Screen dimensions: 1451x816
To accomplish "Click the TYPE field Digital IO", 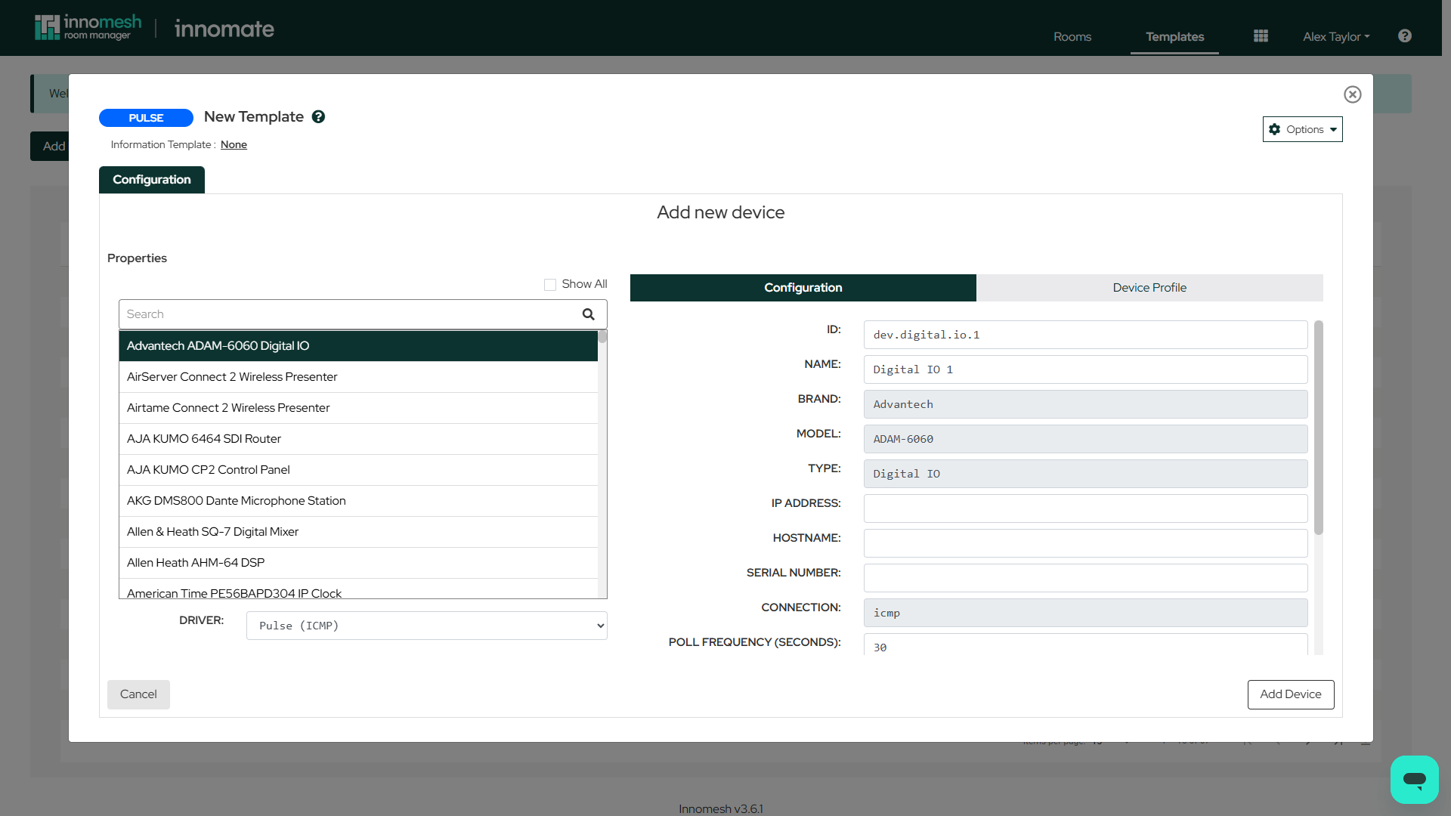I will point(1085,474).
